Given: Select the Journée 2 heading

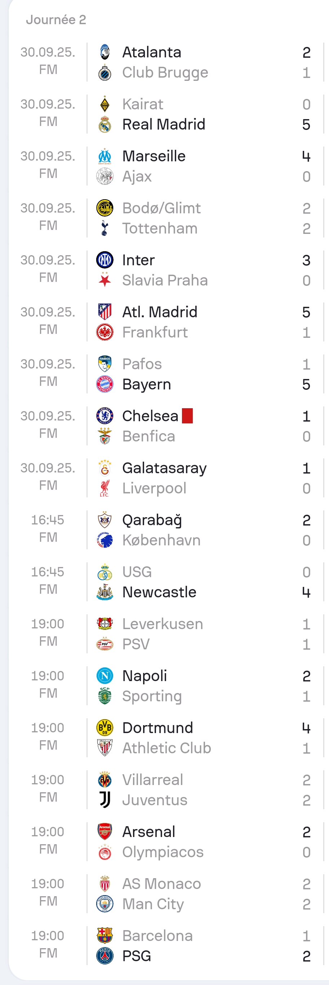Looking at the screenshot, I should click(56, 20).
